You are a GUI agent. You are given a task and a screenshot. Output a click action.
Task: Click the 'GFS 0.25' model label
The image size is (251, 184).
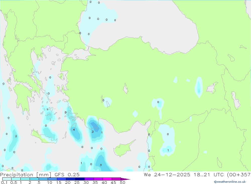click(67, 175)
